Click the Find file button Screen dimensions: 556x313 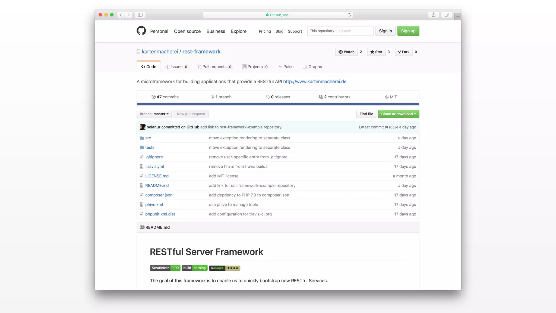tap(366, 114)
